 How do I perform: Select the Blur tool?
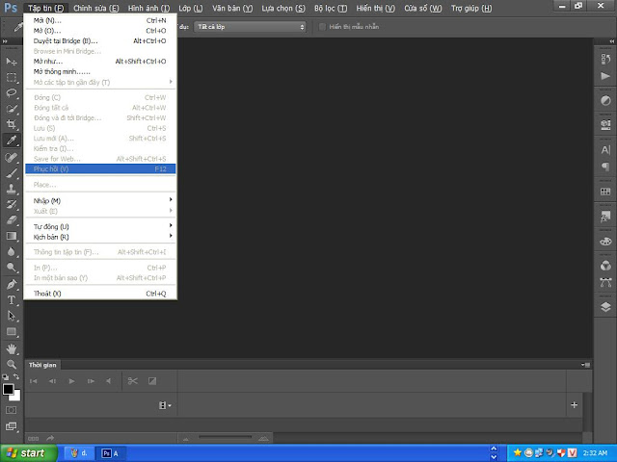tap(12, 251)
